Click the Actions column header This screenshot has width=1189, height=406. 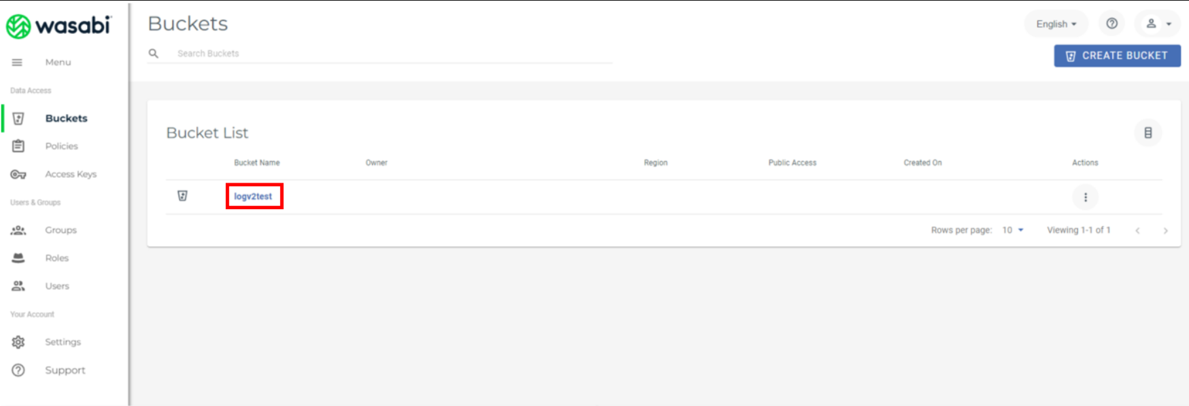1085,163
